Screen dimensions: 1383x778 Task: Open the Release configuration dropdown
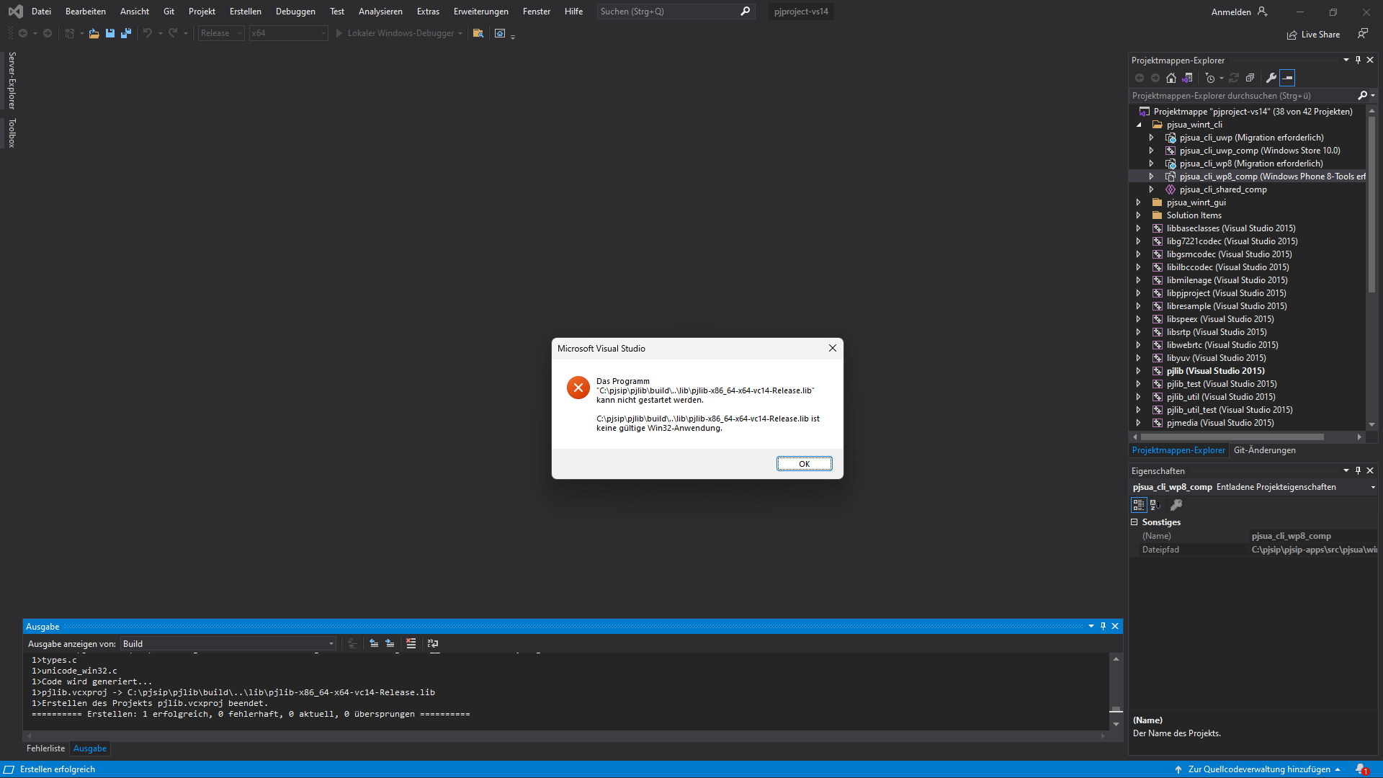pyautogui.click(x=221, y=33)
